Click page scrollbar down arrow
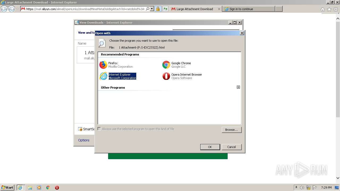 pos(338,178)
